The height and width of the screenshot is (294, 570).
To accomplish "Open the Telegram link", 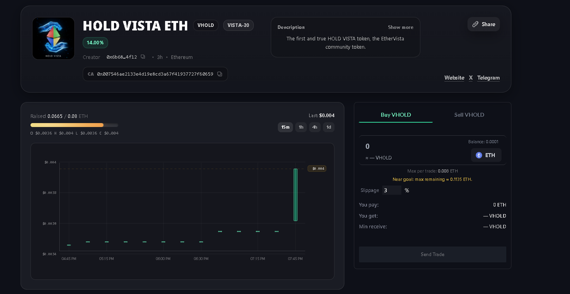I will tap(488, 78).
